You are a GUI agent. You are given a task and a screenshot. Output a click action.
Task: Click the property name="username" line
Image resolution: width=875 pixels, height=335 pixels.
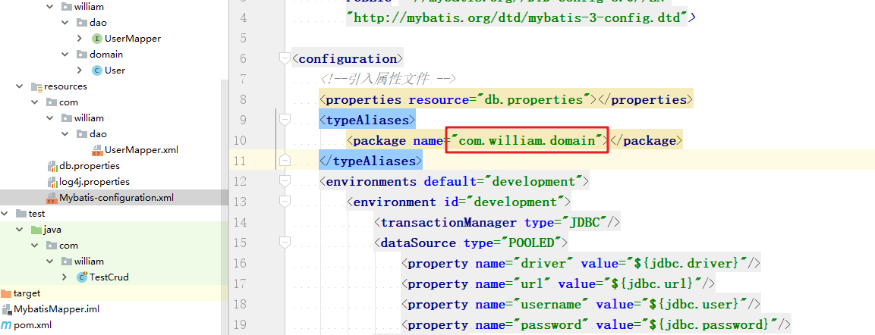(x=581, y=305)
